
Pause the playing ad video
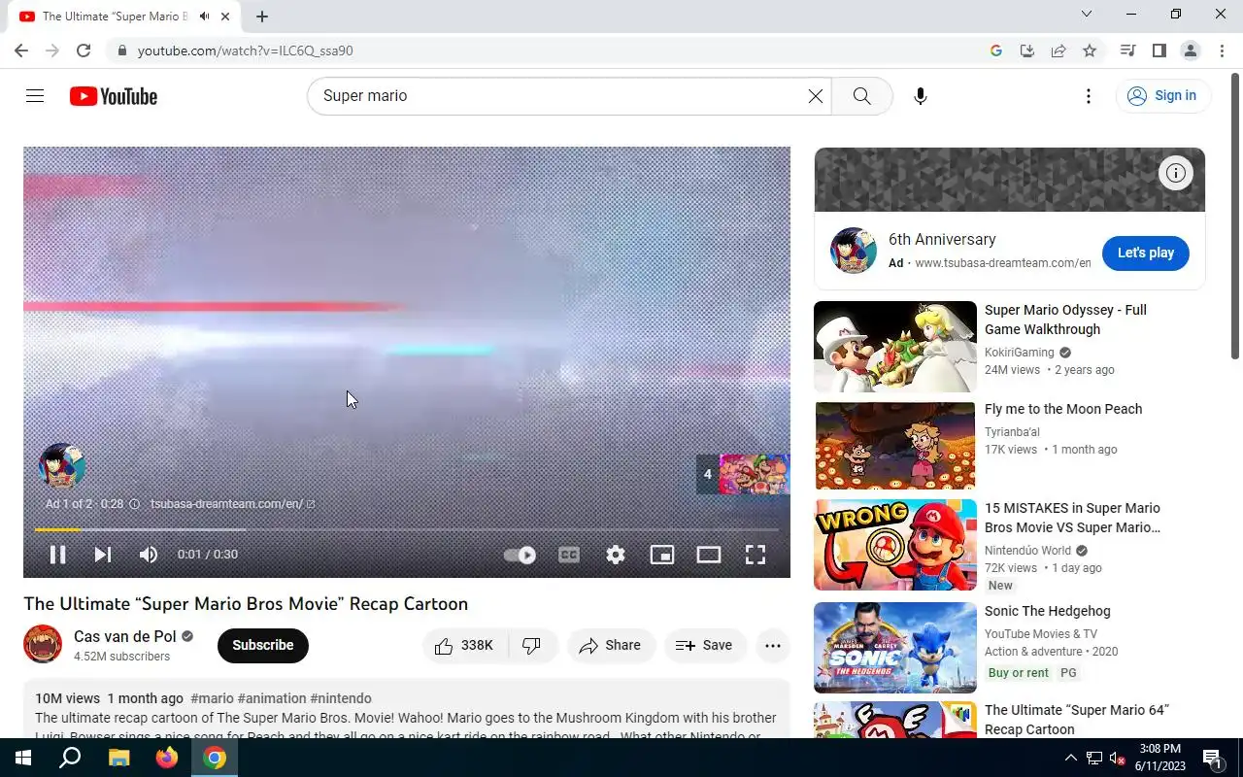[57, 555]
